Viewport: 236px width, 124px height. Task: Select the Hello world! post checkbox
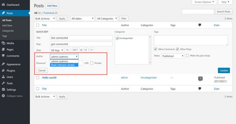click(x=38, y=77)
